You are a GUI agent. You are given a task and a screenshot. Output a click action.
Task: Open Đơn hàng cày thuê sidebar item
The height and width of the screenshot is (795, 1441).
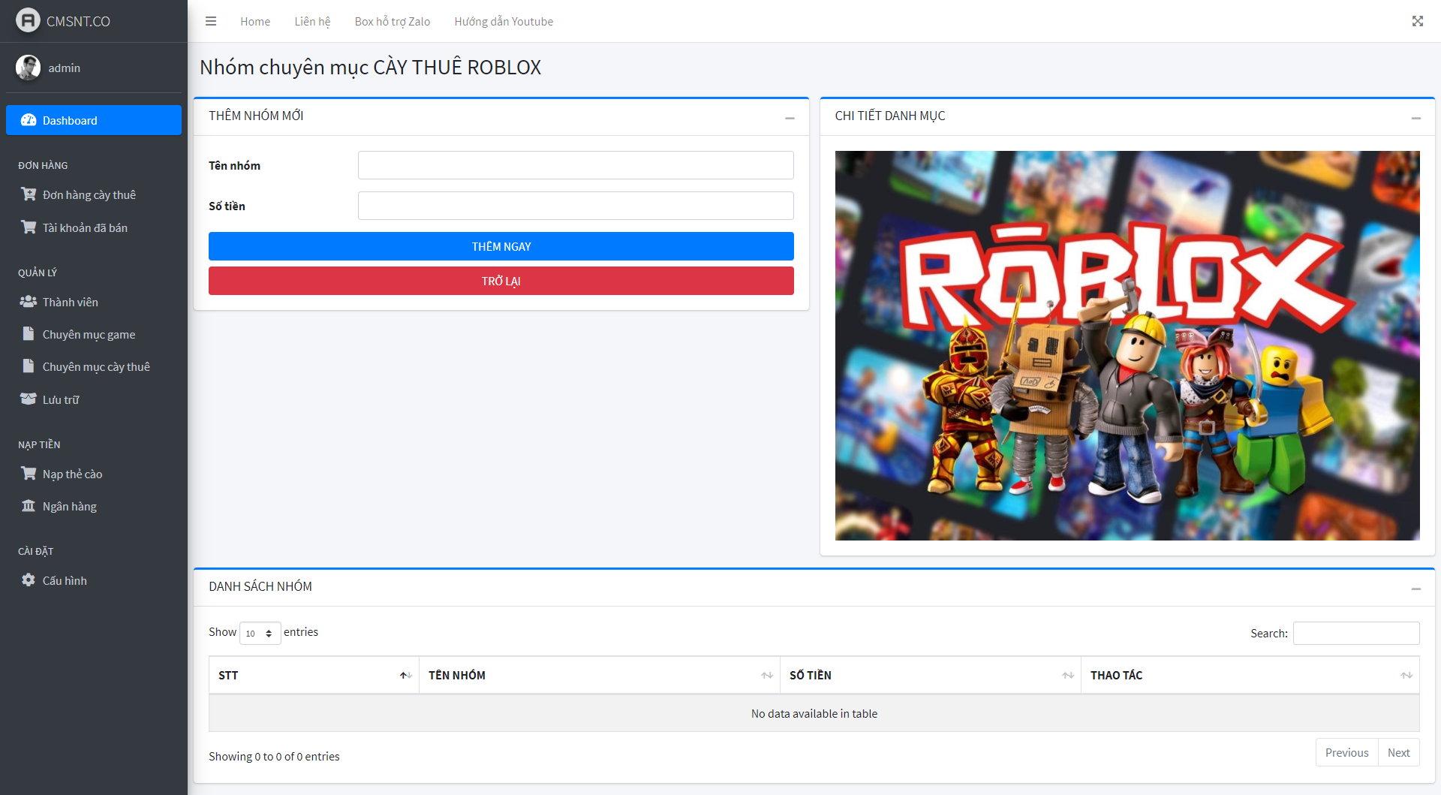(x=94, y=194)
